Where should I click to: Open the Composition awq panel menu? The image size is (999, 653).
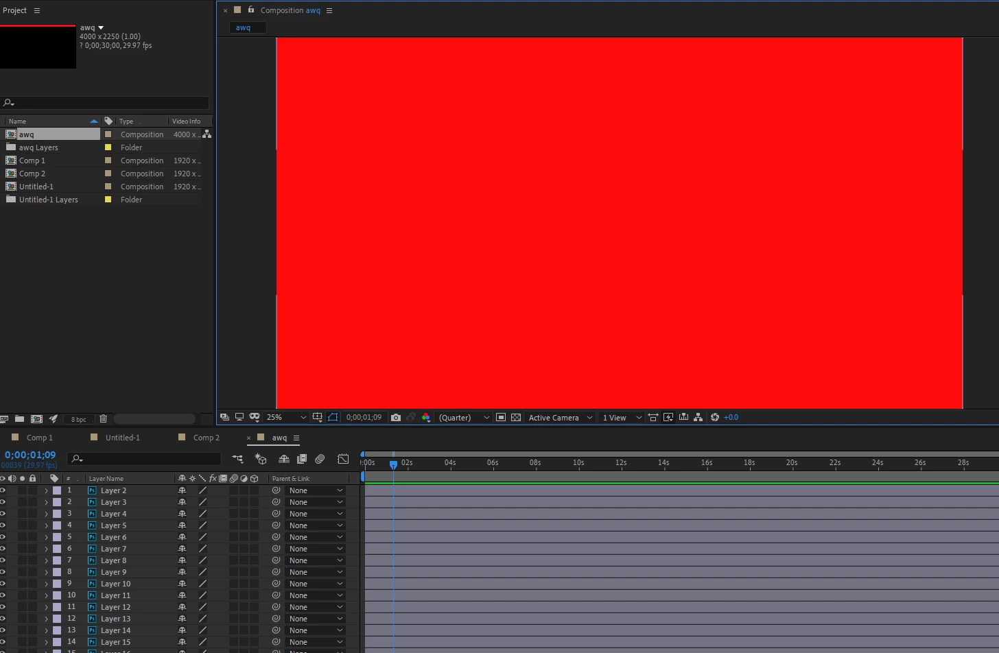(x=329, y=10)
